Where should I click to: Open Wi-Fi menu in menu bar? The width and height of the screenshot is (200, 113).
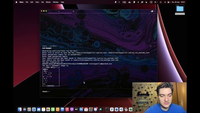(x=165, y=2)
